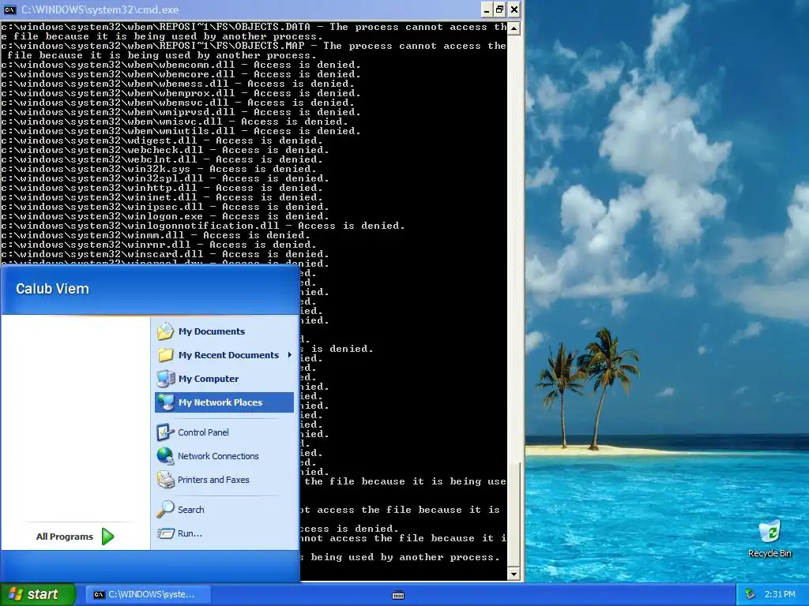Restore the cmd.exe window size

click(500, 9)
